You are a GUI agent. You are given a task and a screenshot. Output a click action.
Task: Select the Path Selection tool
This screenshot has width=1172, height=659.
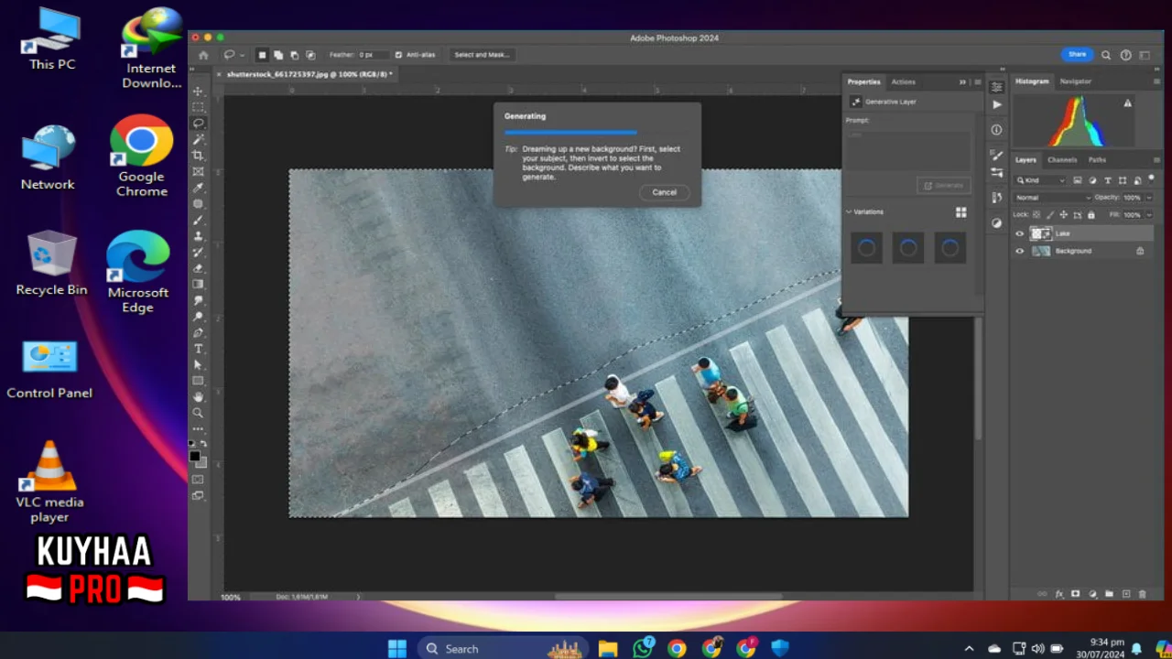(x=198, y=364)
